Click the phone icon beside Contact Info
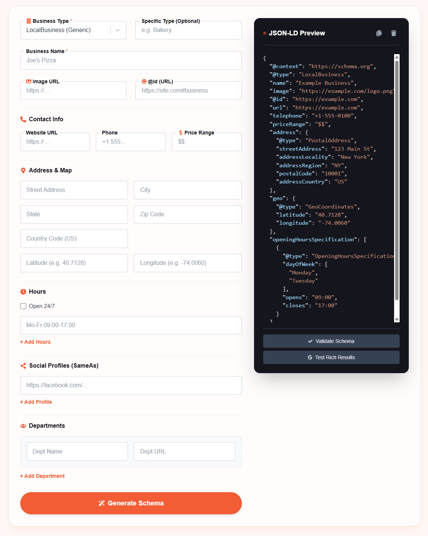The height and width of the screenshot is (536, 428). 23,119
